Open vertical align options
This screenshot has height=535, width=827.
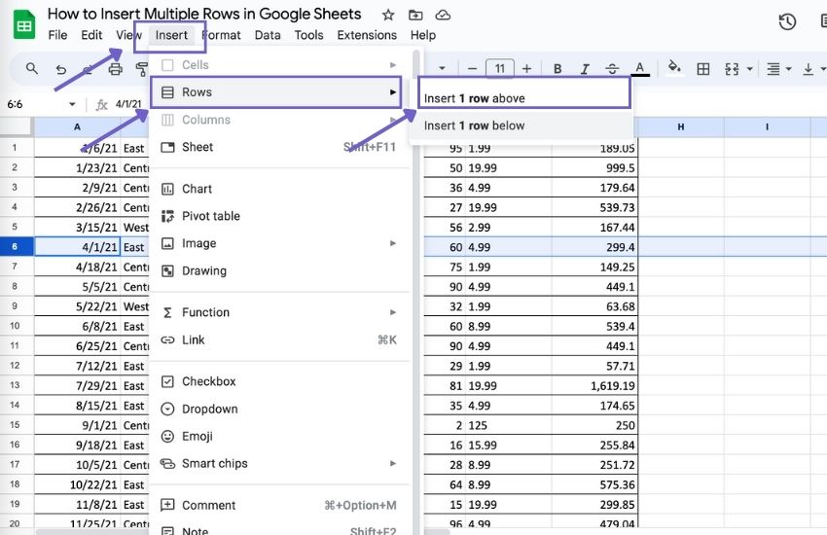pyautogui.click(x=808, y=69)
